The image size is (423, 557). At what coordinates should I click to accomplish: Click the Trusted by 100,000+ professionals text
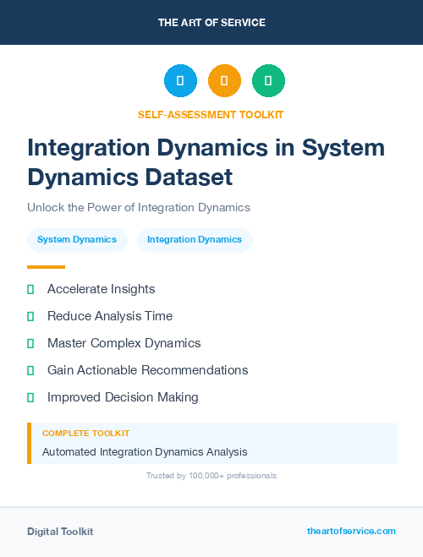211,476
